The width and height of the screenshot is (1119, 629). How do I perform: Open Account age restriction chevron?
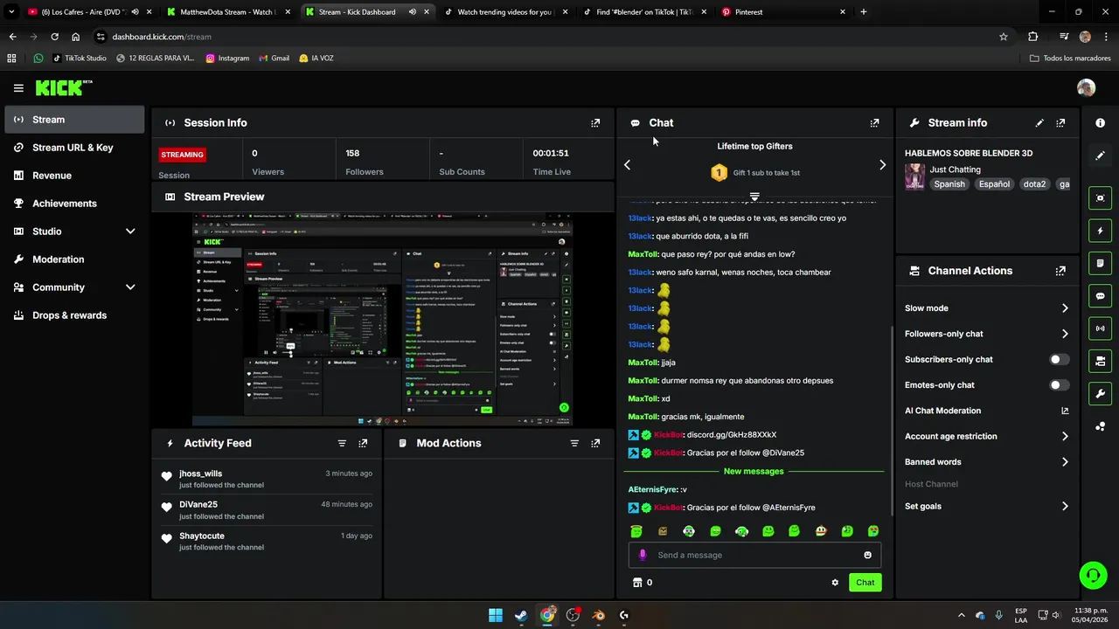(x=1065, y=436)
